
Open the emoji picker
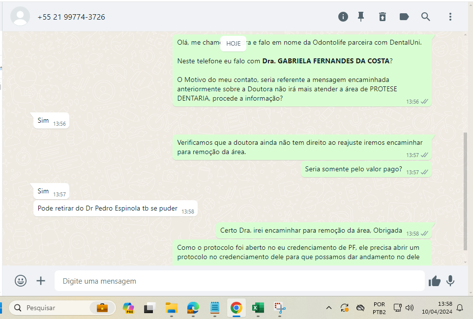coord(21,281)
